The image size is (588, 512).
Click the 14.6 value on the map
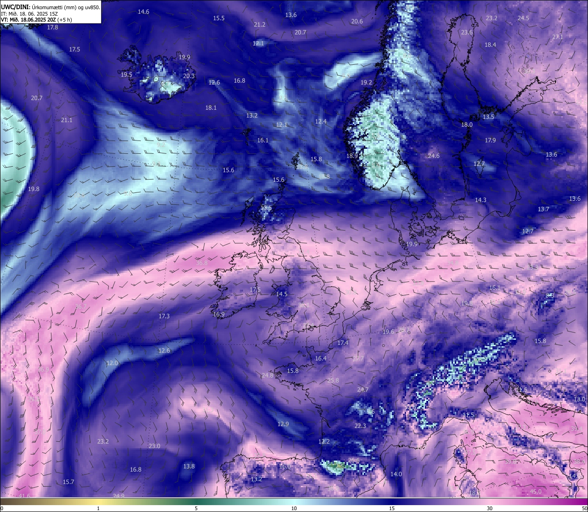point(143,11)
